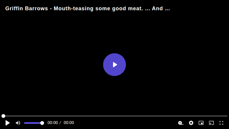The height and width of the screenshot is (129, 229).
Task: Click the word 'Mouth-teasing' in the title
Action: click(73, 8)
